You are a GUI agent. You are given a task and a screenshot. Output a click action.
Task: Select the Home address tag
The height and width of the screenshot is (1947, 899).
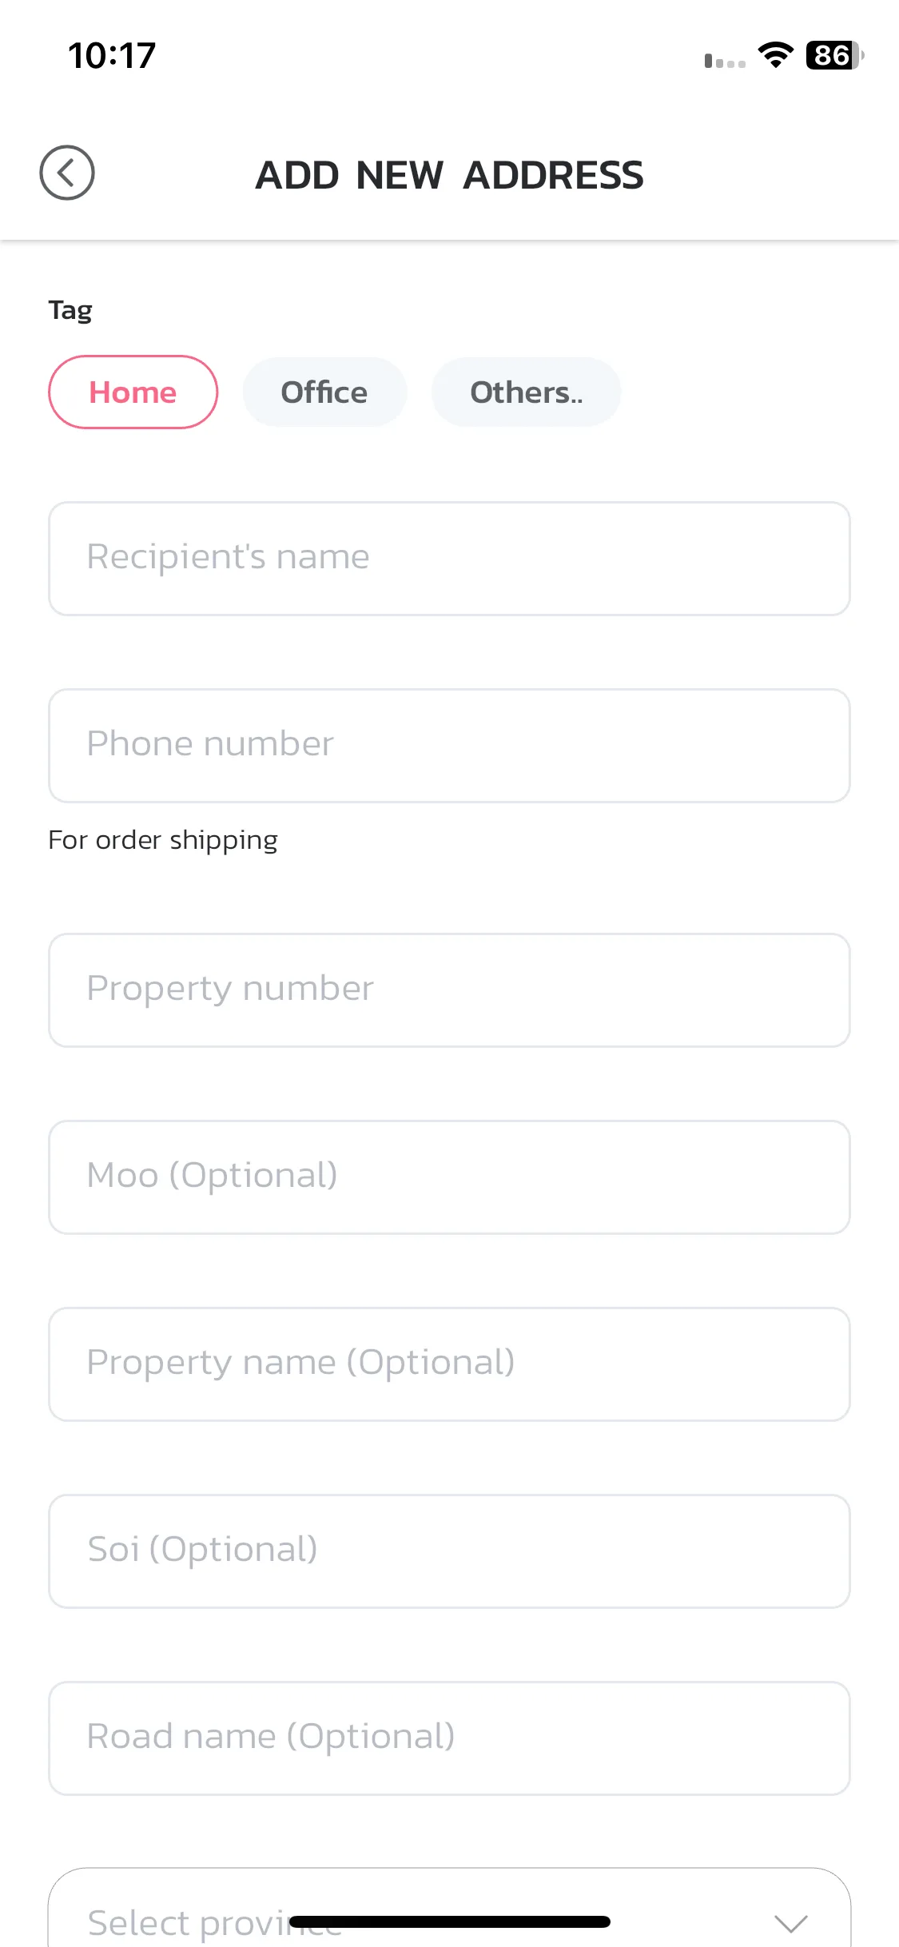pyautogui.click(x=133, y=392)
